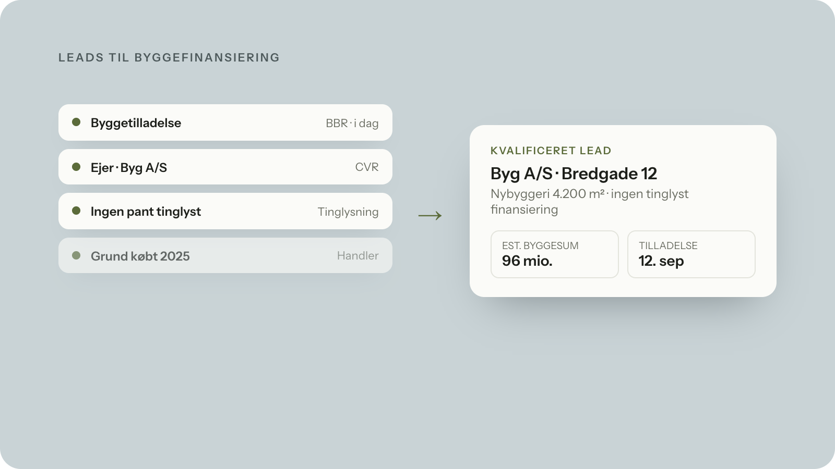Open the 'Byg A/S · Bredgade 12' lead title
This screenshot has height=469, width=835.
point(574,174)
